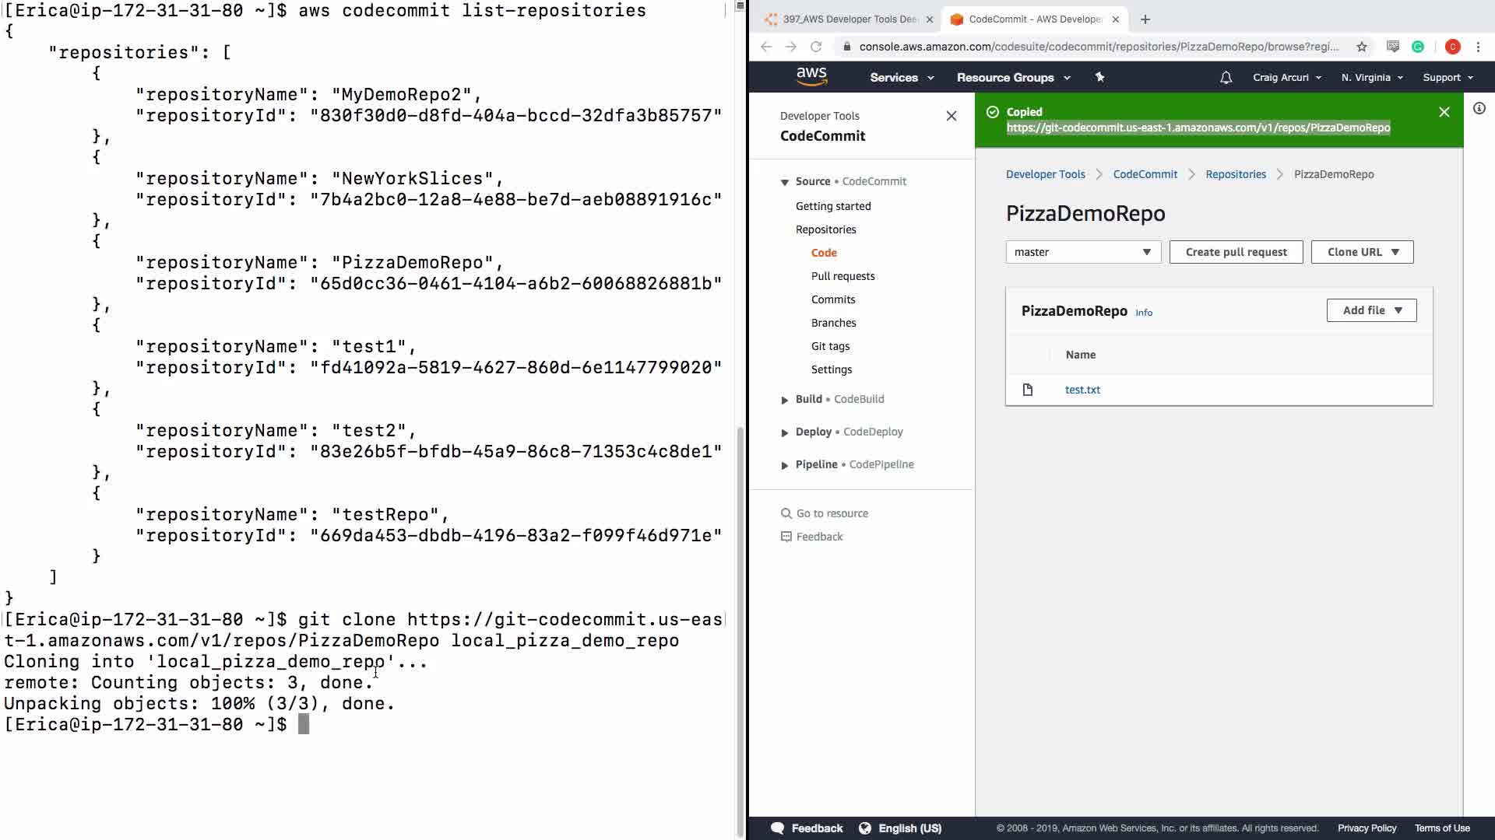Expand the Pipeline CodePipeline section
1495x840 pixels.
784,465
